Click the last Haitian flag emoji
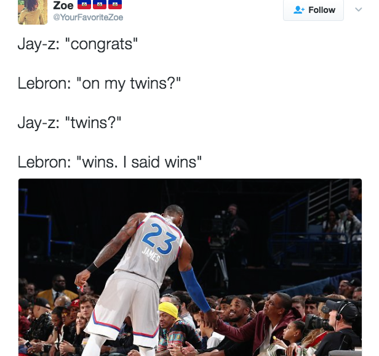The width and height of the screenshot is (379, 356). [x=115, y=4]
